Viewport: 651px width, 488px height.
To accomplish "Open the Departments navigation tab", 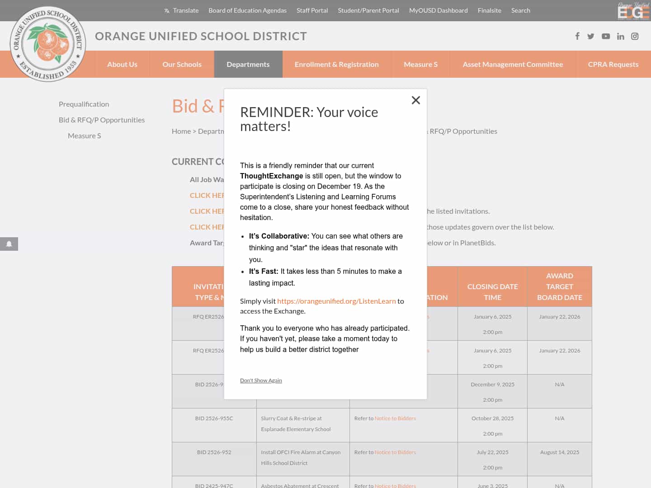I will coord(248,64).
